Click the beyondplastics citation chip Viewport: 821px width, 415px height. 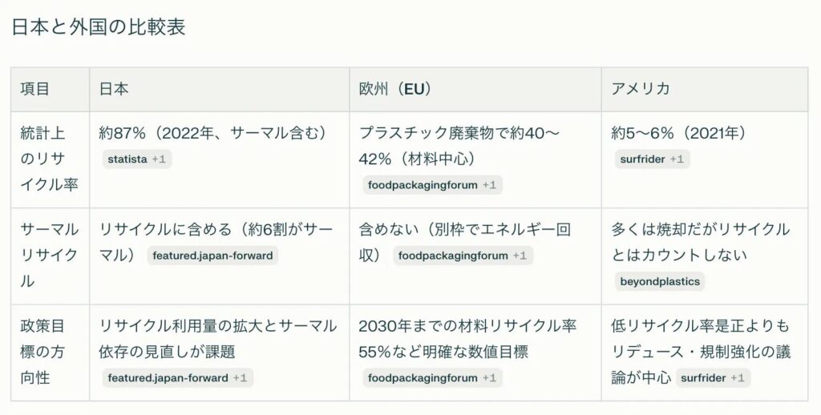point(659,281)
